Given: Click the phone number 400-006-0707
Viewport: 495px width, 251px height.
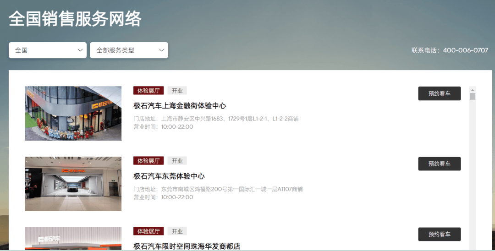Looking at the screenshot, I should (466, 50).
